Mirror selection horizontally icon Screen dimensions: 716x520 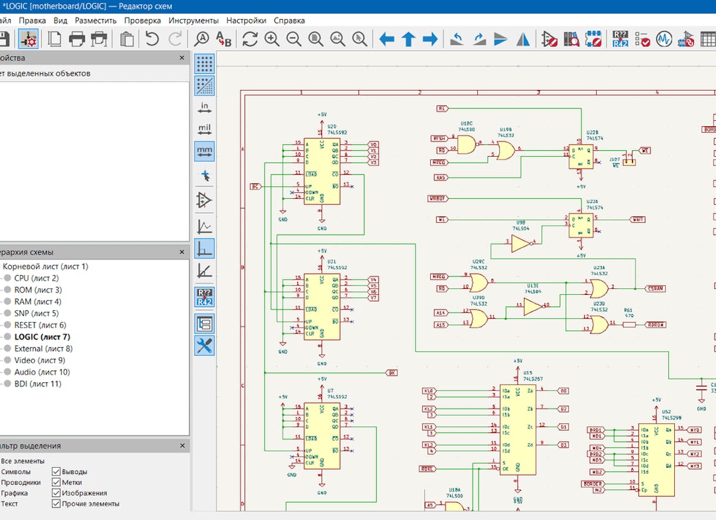(x=523, y=39)
